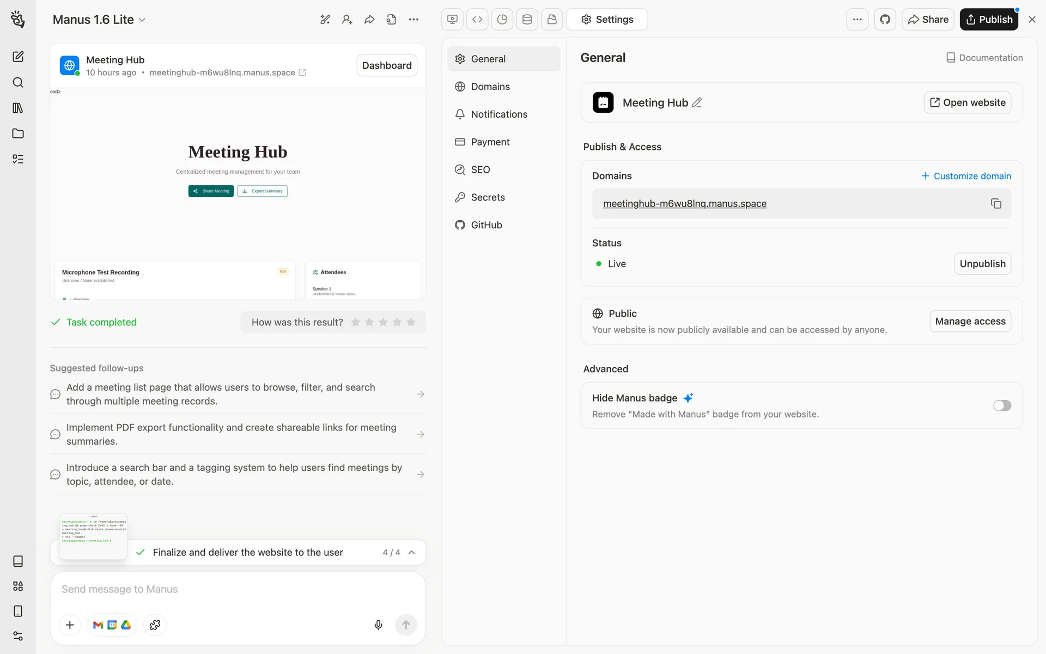Image resolution: width=1046 pixels, height=654 pixels.
Task: Switch to Domains settings tab
Action: pos(490,87)
